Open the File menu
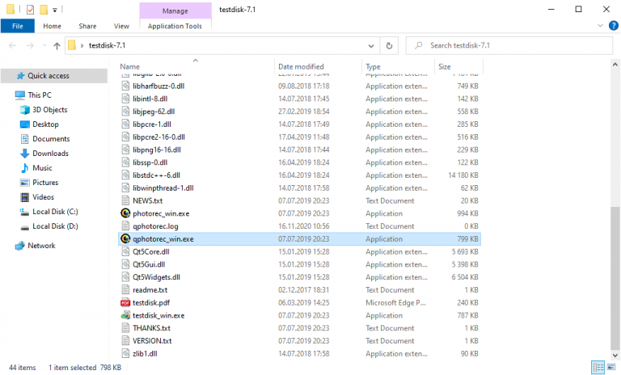 [17, 26]
